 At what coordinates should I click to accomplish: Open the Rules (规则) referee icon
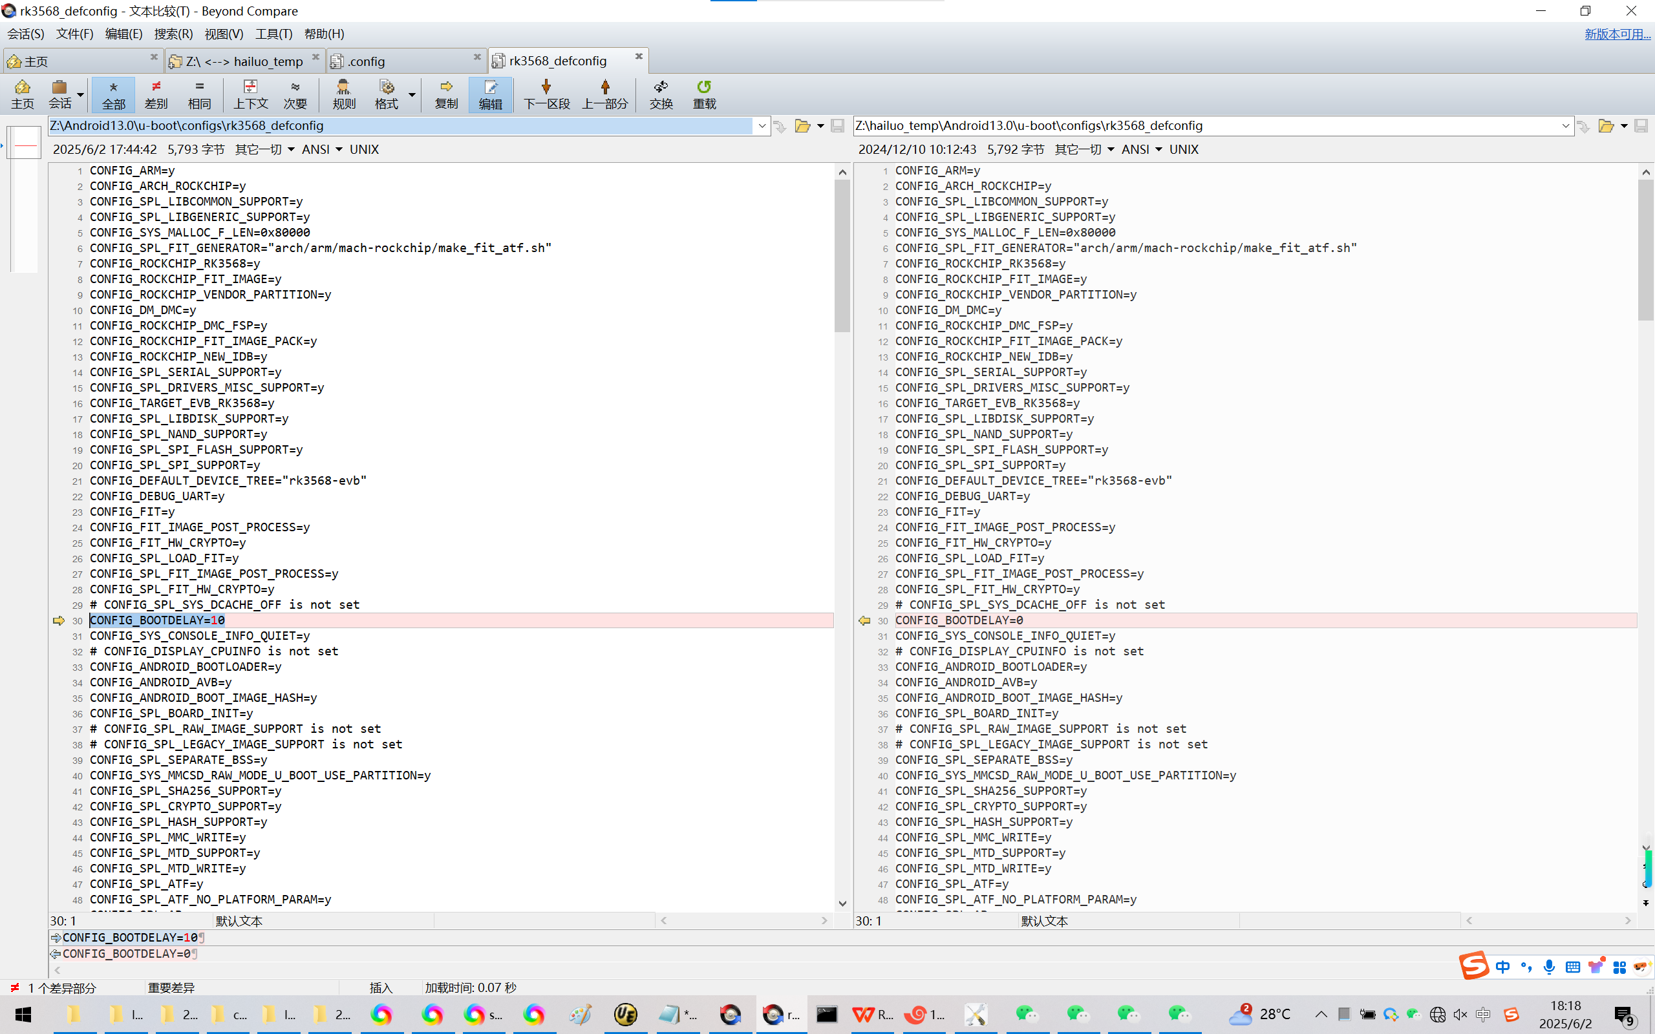[343, 87]
